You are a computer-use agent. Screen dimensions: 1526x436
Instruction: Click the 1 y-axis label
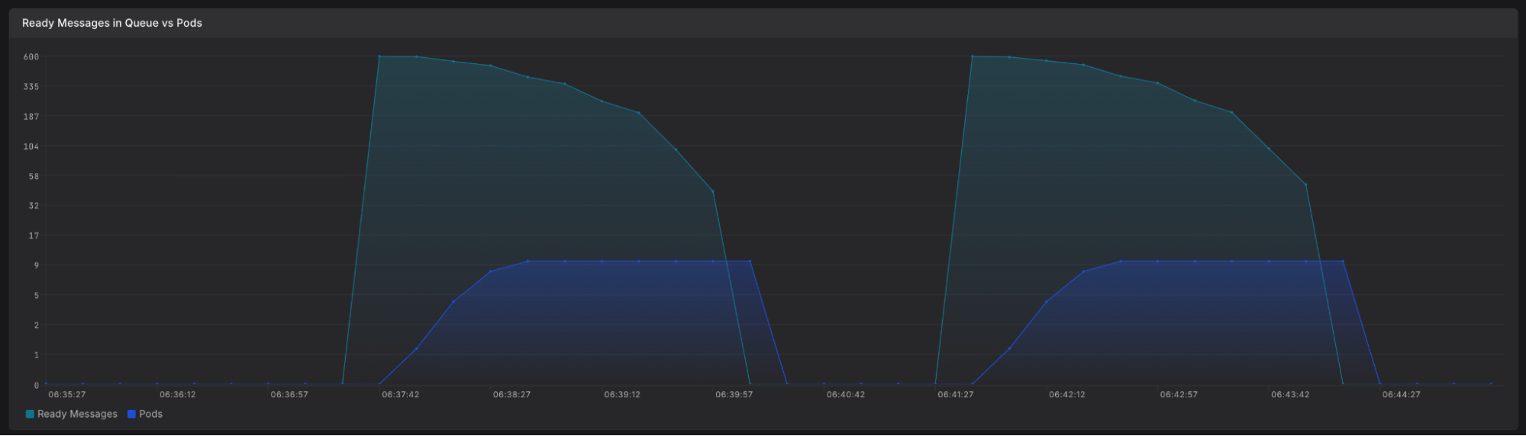pos(37,355)
